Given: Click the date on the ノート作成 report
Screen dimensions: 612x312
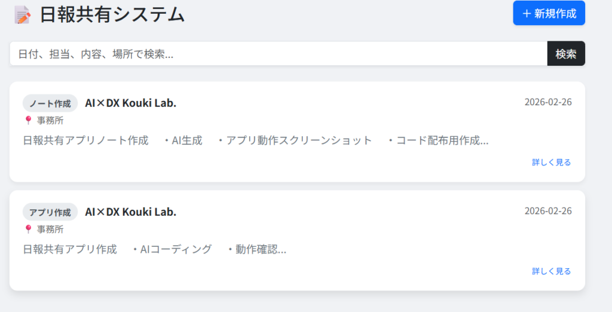Looking at the screenshot, I should coord(548,102).
